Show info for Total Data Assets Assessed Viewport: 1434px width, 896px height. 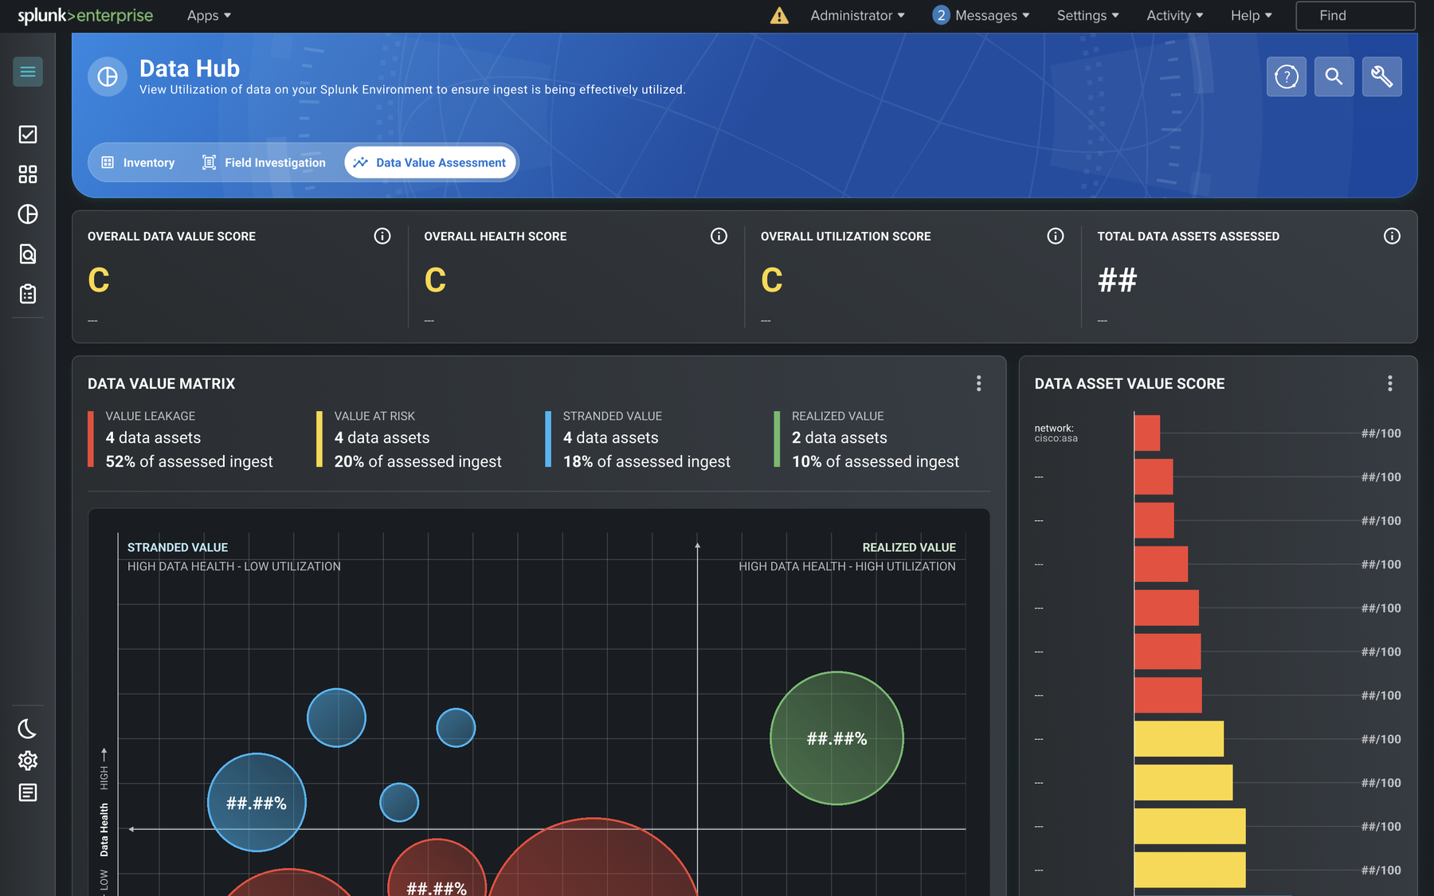tap(1392, 236)
